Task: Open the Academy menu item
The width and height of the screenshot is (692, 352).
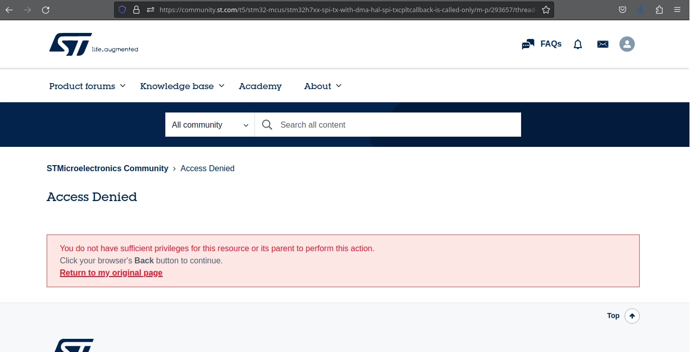Action: (260, 86)
